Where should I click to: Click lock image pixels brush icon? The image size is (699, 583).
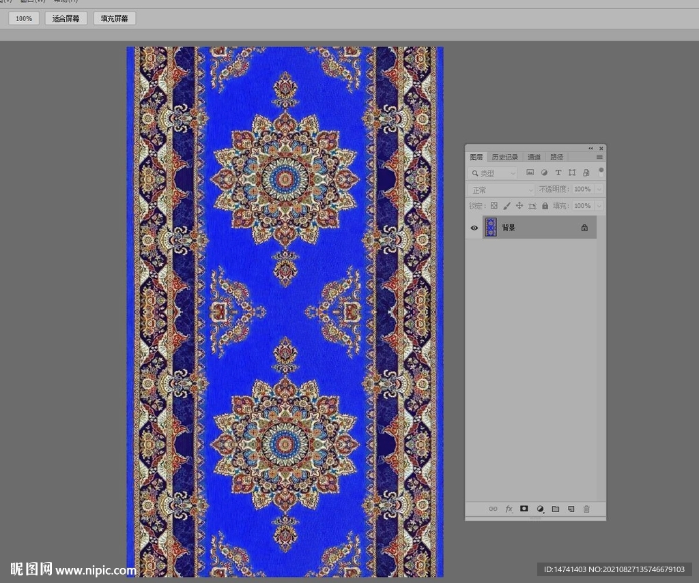(507, 206)
